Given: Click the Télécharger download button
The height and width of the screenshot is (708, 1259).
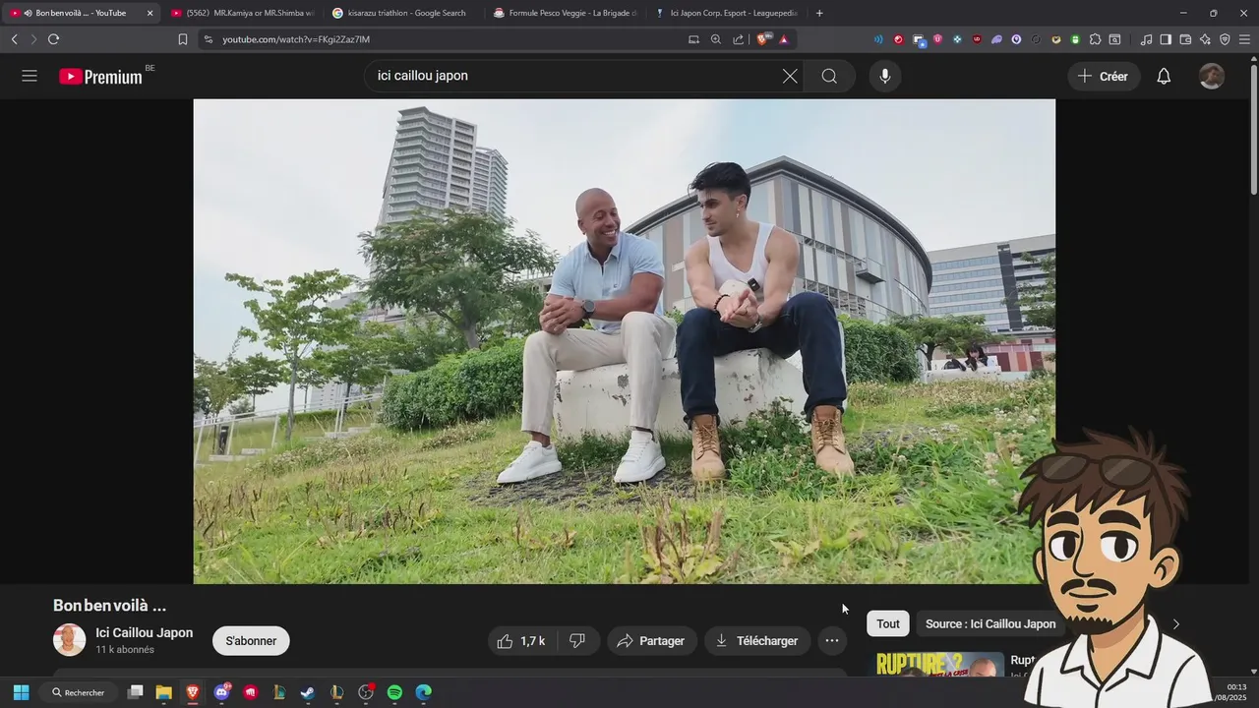Looking at the screenshot, I should [x=756, y=641].
